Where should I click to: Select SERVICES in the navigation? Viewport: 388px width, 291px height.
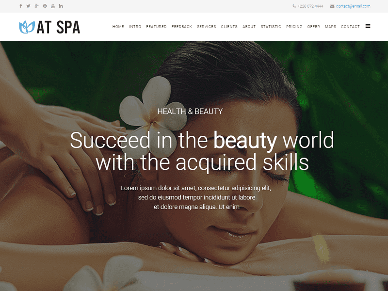[x=207, y=27]
